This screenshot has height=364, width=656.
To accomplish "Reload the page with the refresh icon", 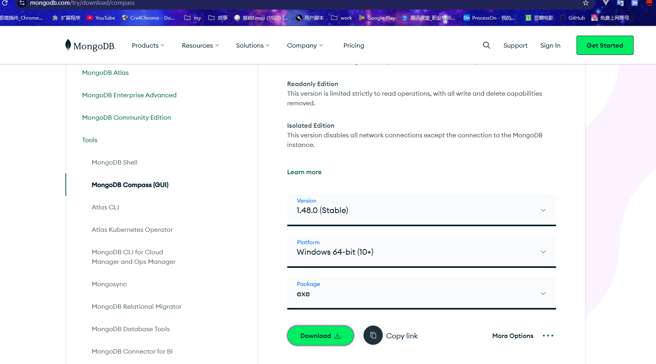I will [x=5, y=3].
